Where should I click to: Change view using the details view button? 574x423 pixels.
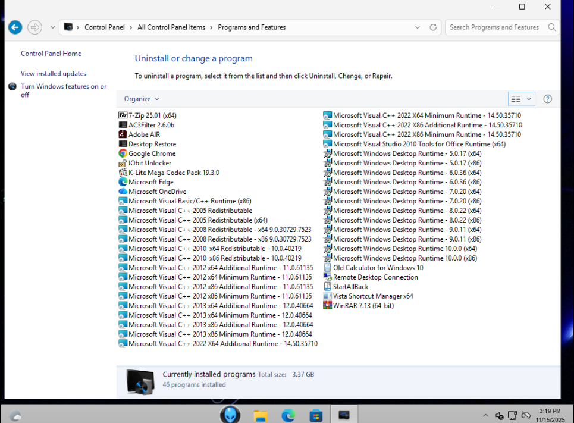516,99
